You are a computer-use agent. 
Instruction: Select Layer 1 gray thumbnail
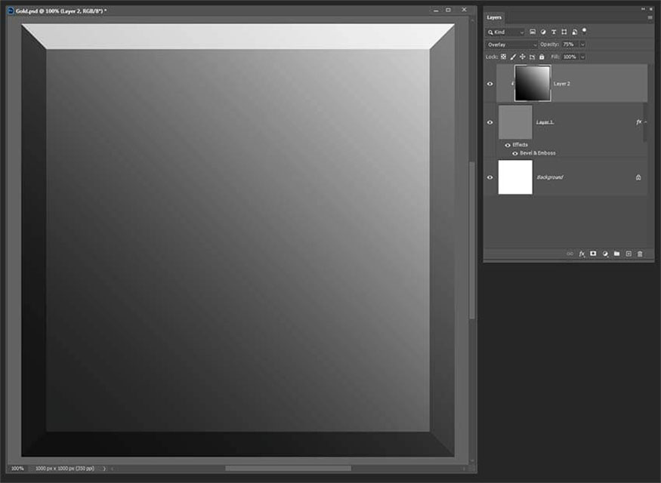(x=515, y=122)
